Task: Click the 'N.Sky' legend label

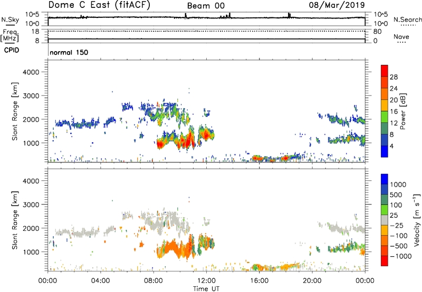Action: (x=10, y=20)
